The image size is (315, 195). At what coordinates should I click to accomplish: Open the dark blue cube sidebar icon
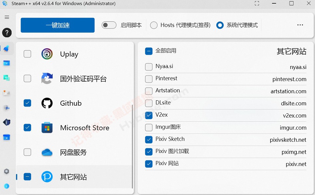point(6,122)
